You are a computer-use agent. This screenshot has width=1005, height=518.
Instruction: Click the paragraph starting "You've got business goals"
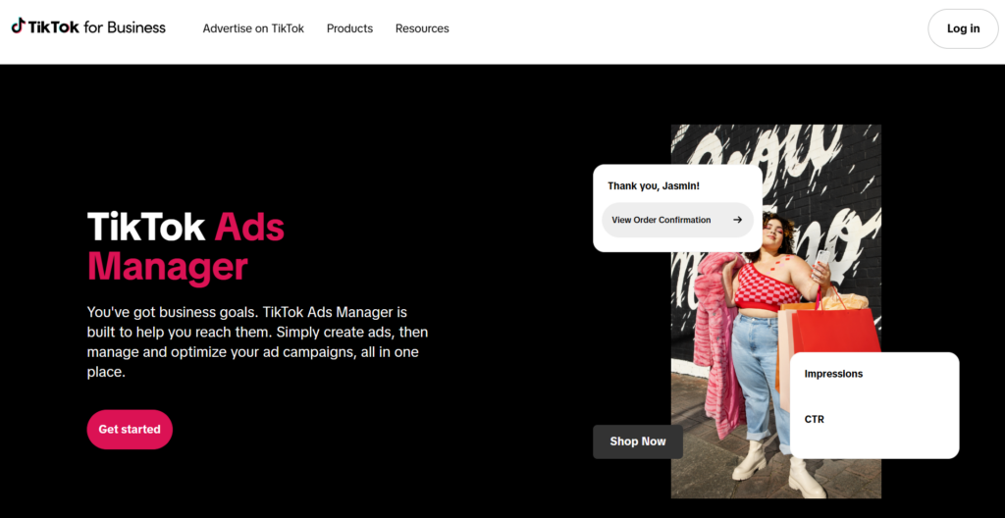258,342
